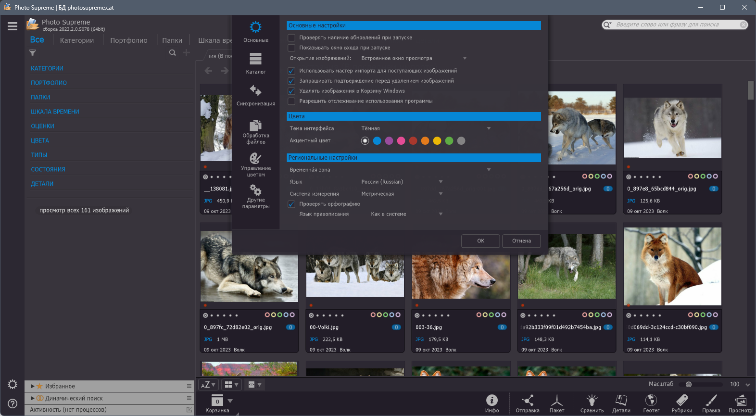Screen dimensions: 756x416
Task: Open the Каталог settings section
Action: click(255, 63)
